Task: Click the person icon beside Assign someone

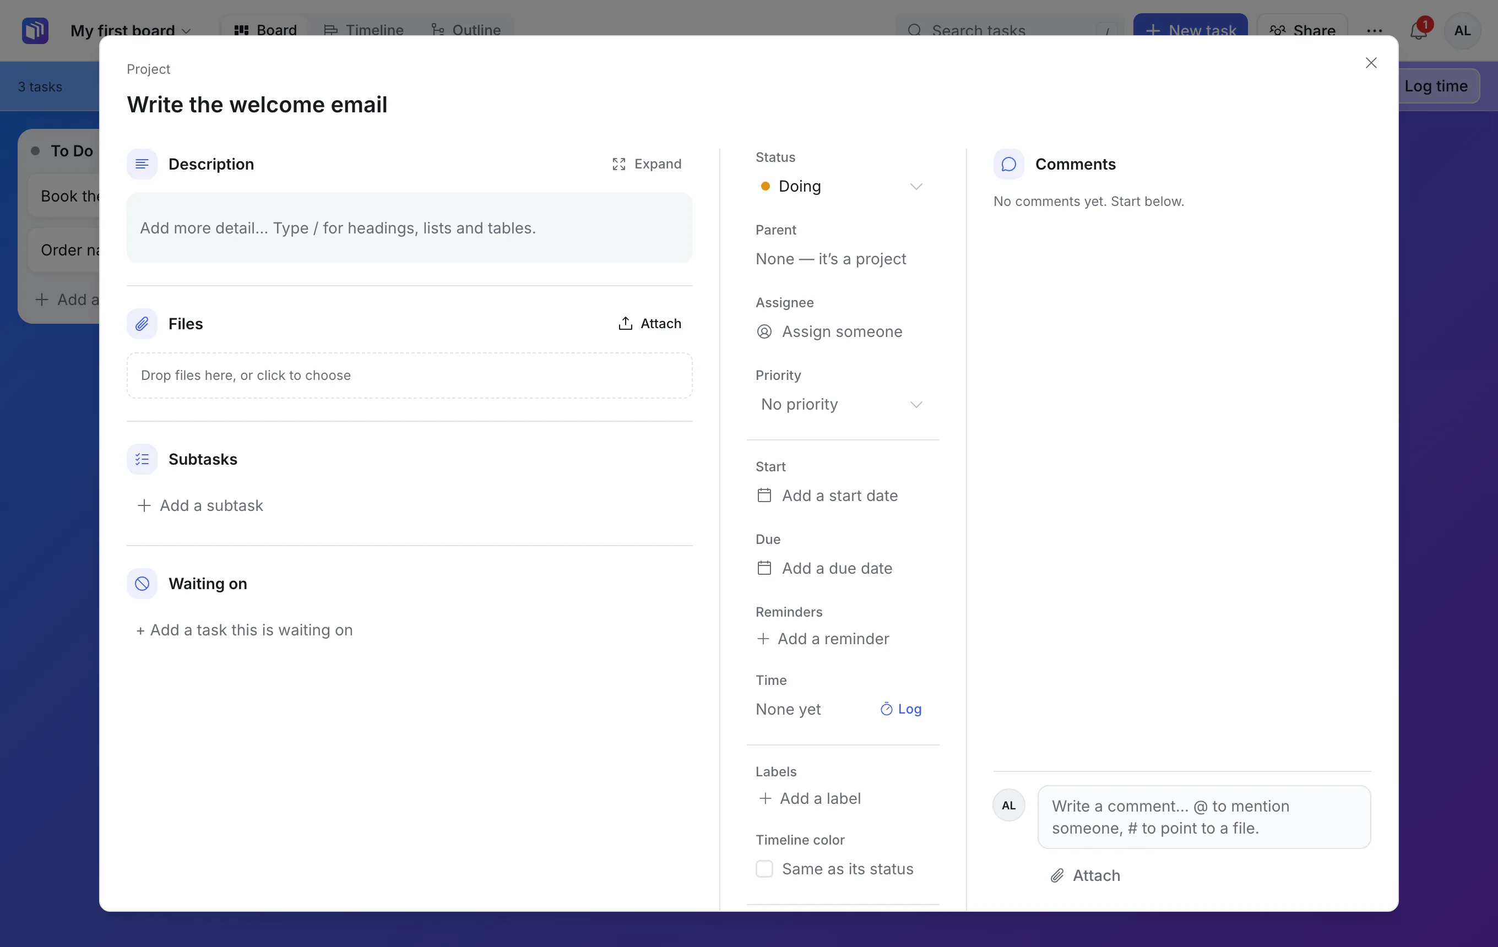Action: (764, 331)
